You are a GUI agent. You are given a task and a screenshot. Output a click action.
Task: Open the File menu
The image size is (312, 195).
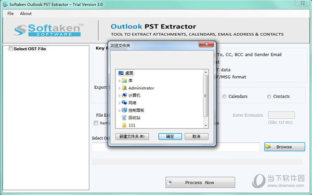[x=10, y=13]
